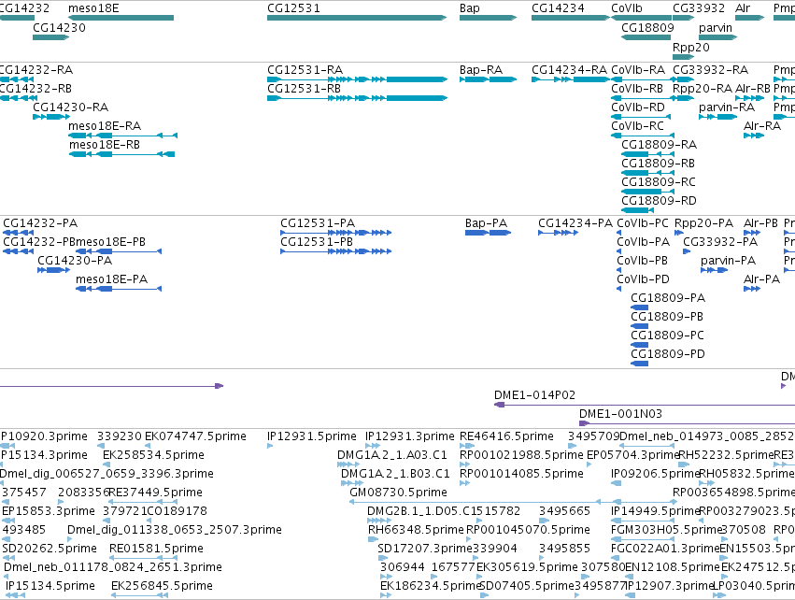
Task: Click the DMG1A2_1.B03.C1 EST feature
Action: coord(352,483)
